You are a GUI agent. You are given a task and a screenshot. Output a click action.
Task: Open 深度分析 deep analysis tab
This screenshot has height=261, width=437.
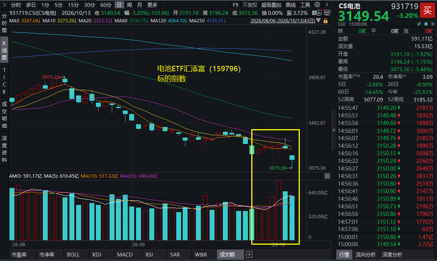(392, 255)
